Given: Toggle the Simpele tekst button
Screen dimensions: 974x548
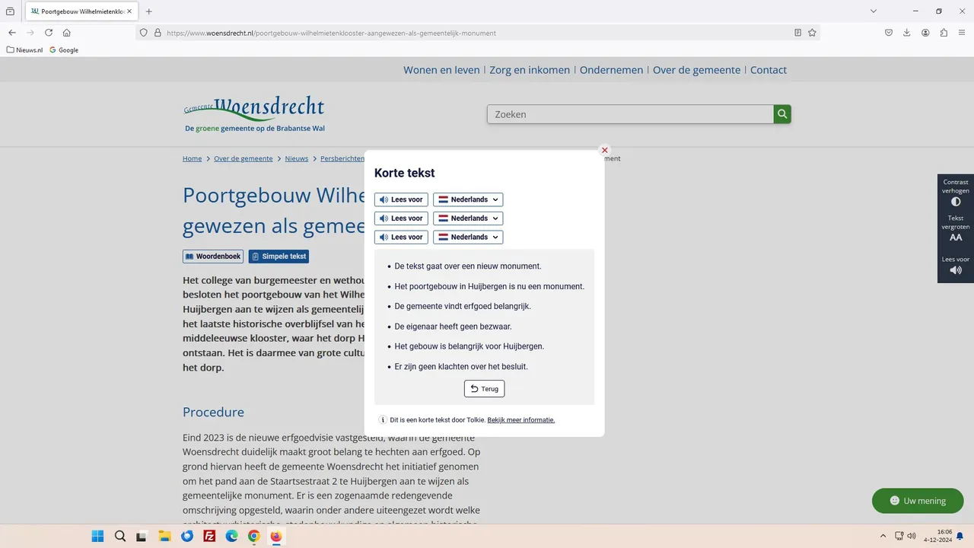Looking at the screenshot, I should coord(279,256).
